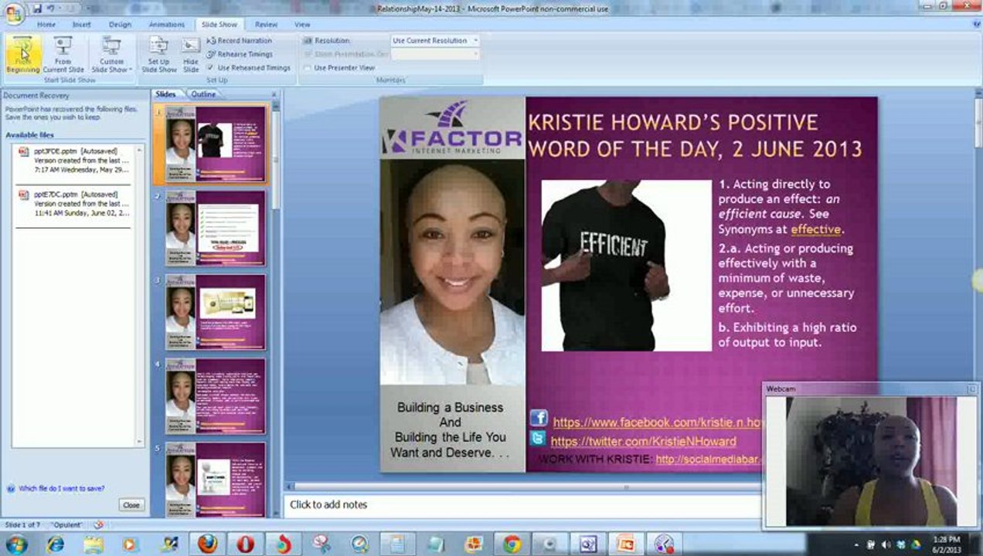983x556 pixels.
Task: Select slide 2 thumbnail
Action: [215, 228]
